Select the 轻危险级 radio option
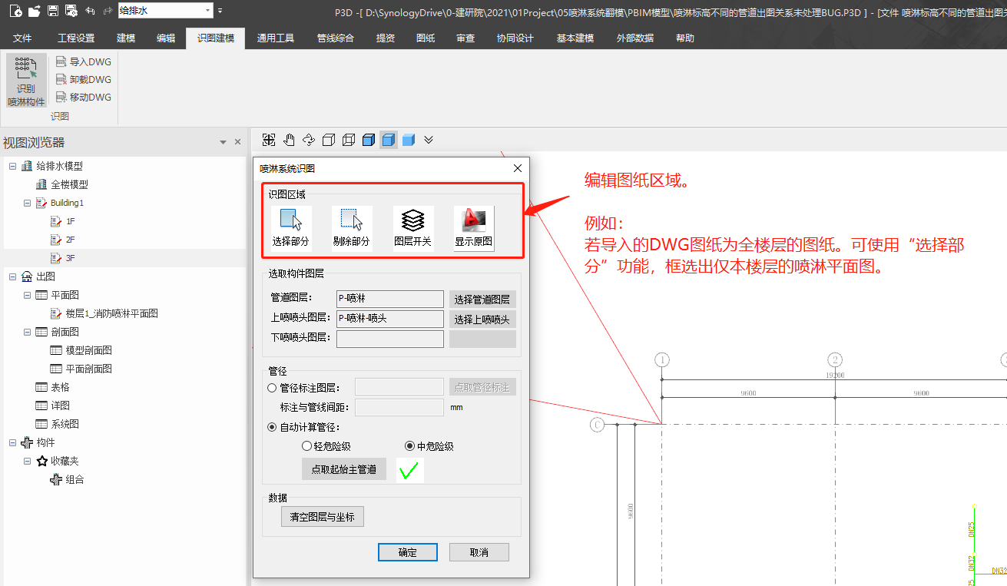The image size is (1007, 586). point(307,446)
